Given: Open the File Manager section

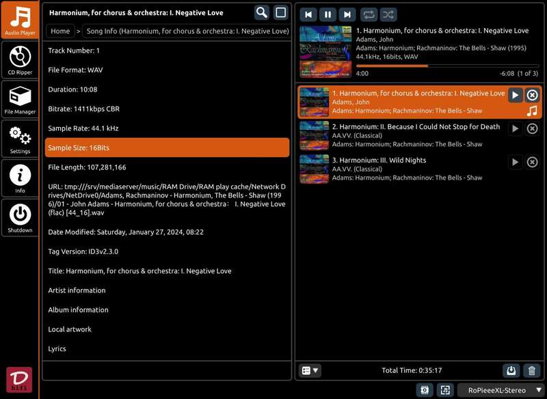Looking at the screenshot, I should [20, 99].
